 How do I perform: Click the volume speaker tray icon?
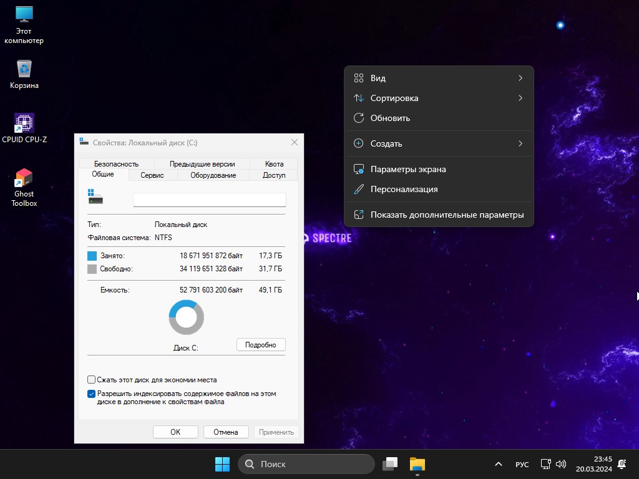(x=560, y=464)
